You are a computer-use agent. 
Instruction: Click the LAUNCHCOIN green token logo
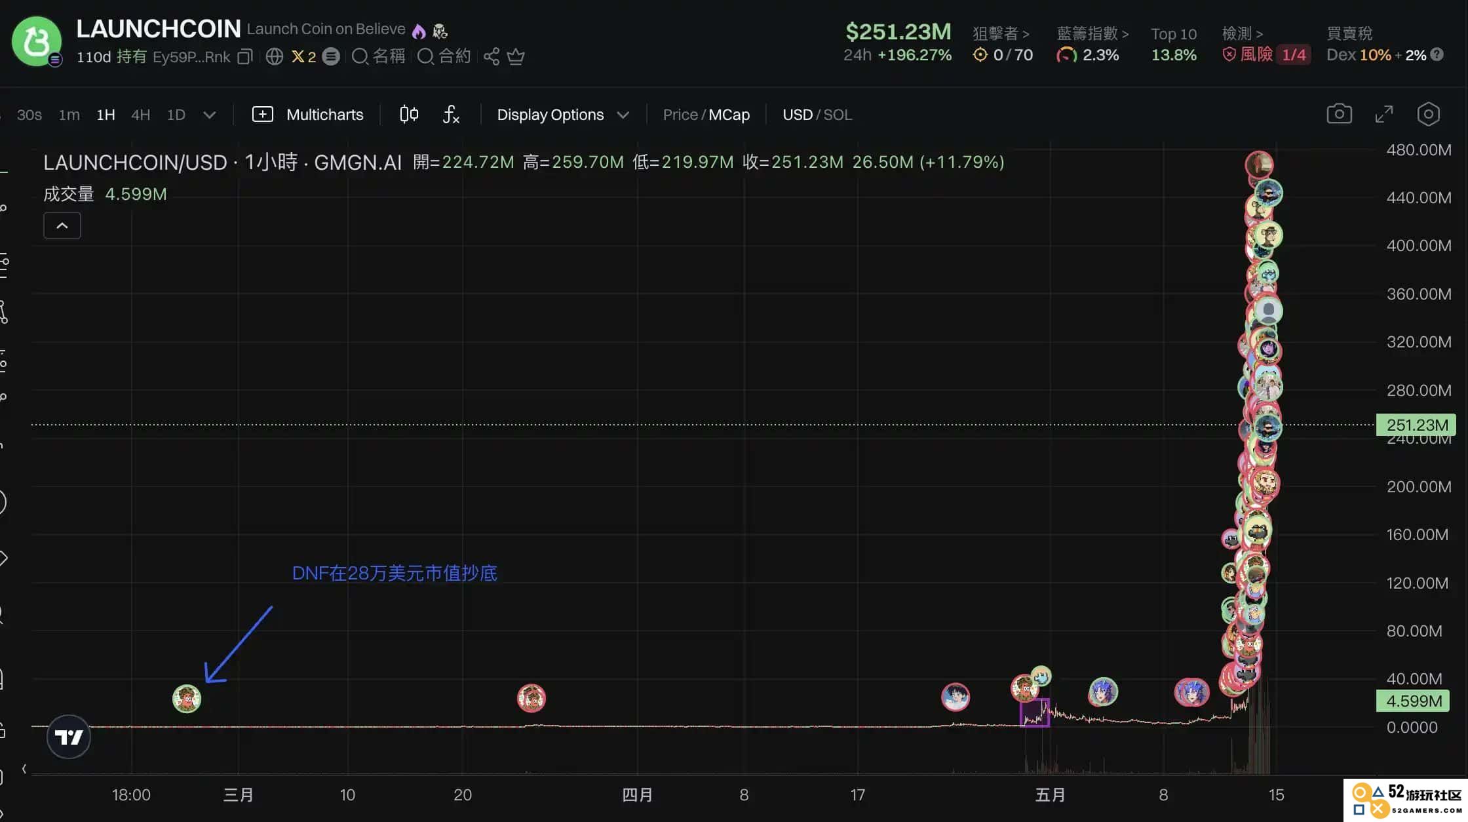(37, 41)
